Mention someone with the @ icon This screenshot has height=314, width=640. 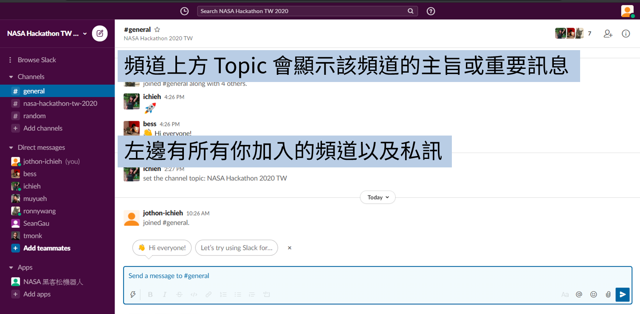pyautogui.click(x=579, y=294)
